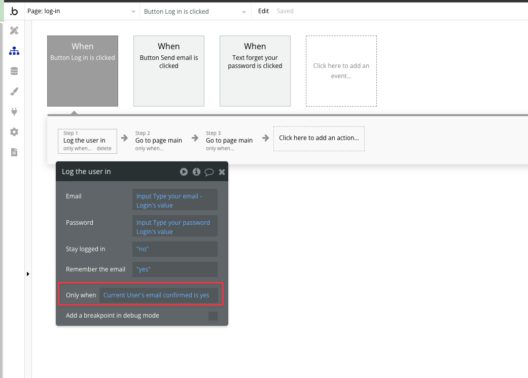This screenshot has width=528, height=378.
Task: Select Text forget your password is clicked event
Action: 255,71
